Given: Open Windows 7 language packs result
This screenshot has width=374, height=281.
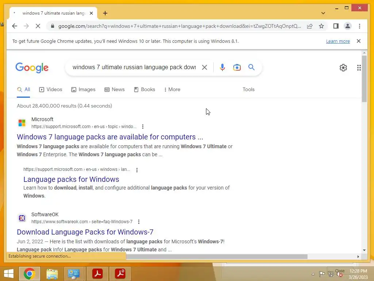Looking at the screenshot, I should (x=110, y=137).
